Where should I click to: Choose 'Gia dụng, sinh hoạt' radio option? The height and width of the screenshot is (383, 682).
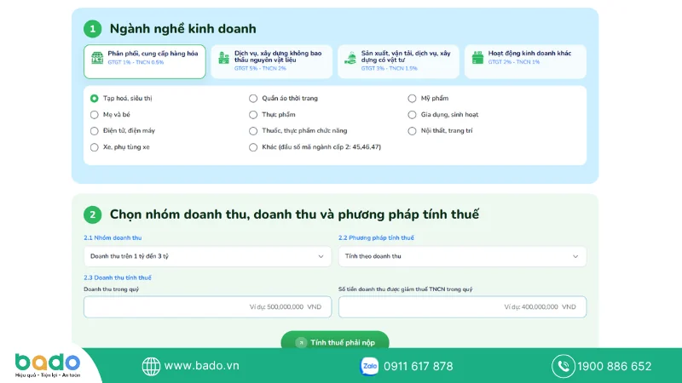point(412,115)
